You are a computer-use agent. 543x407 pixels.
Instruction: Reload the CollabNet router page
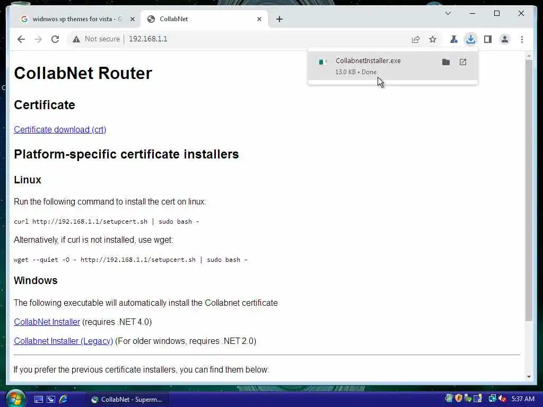click(x=55, y=39)
